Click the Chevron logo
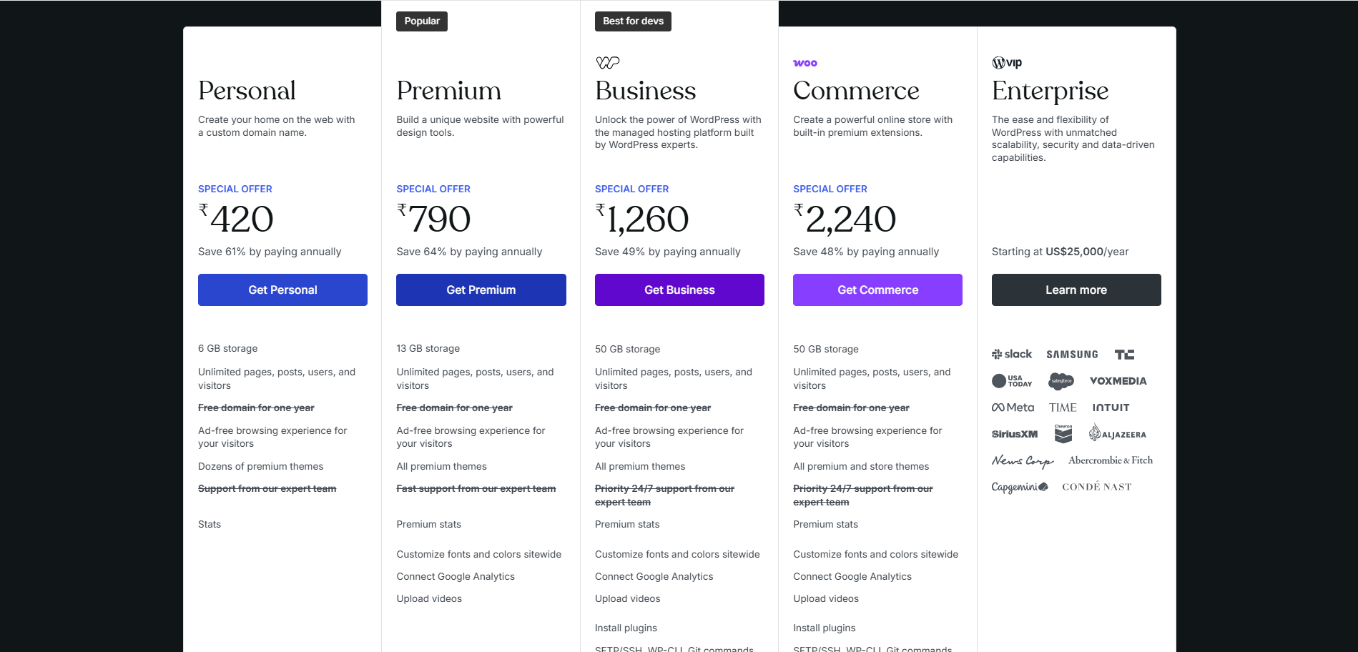 click(x=1063, y=433)
